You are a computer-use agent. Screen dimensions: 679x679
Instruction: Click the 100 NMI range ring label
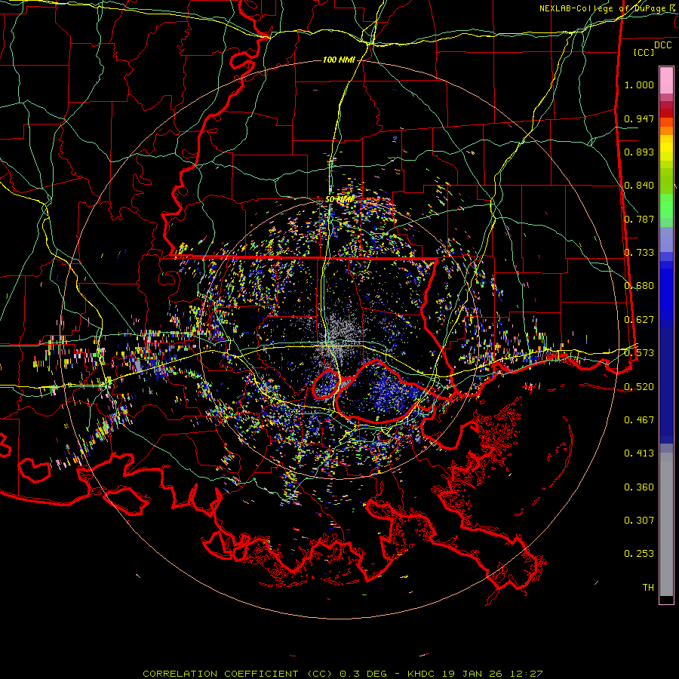coord(339,60)
